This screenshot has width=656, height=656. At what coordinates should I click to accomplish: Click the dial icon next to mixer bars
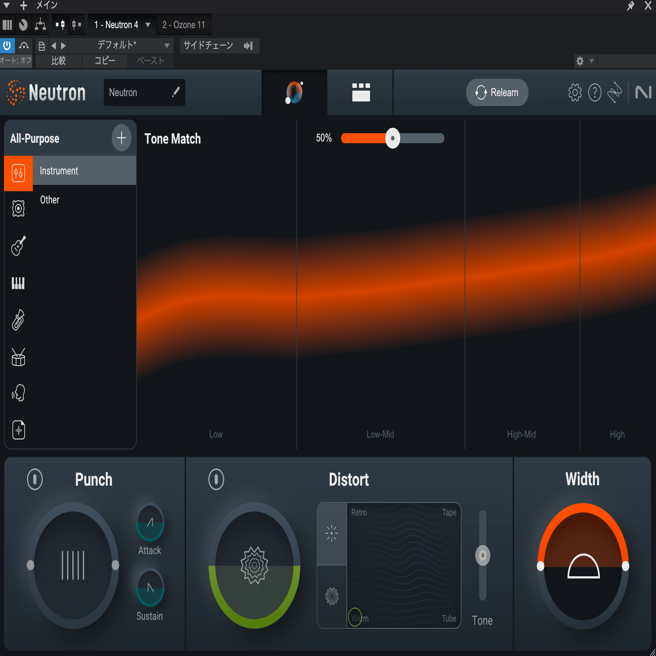pos(24,24)
